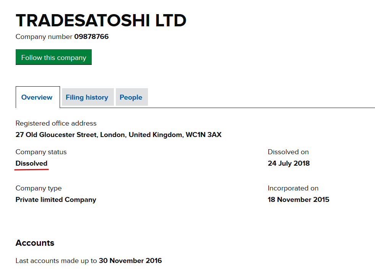The height and width of the screenshot is (279, 375).
Task: Click the Last accounts made up to text
Action: pos(56,261)
